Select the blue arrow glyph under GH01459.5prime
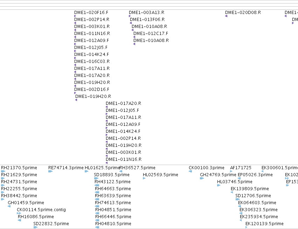Viewport: 298px width, 229px height. [x=9, y=206]
